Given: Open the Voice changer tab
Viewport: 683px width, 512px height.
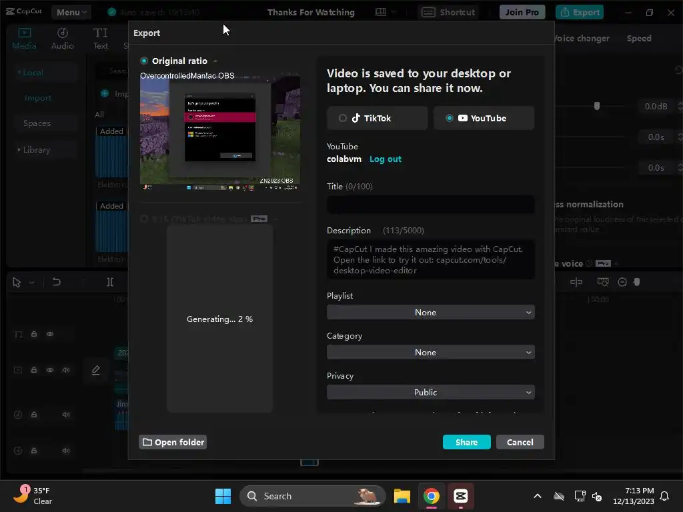Looking at the screenshot, I should pos(582,38).
